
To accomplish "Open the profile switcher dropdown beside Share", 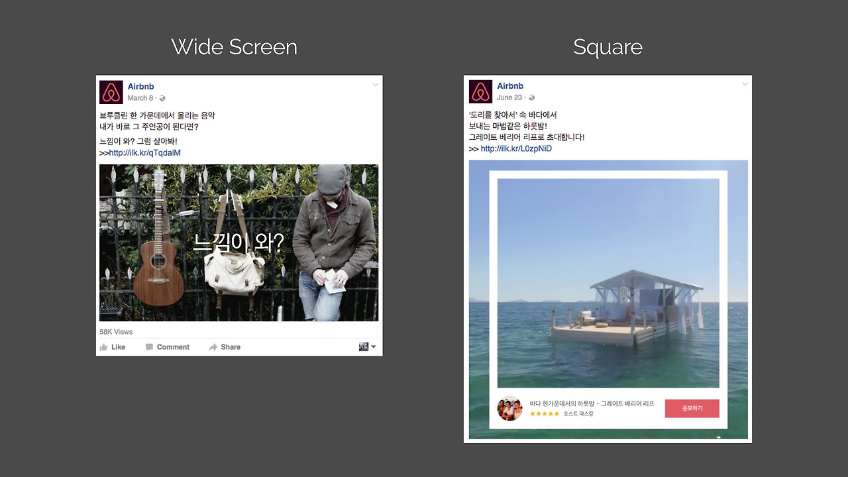I will 368,346.
